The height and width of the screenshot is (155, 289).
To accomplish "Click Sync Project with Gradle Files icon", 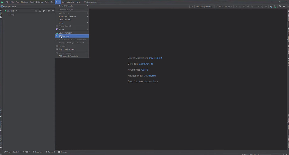I will click(x=271, y=6).
